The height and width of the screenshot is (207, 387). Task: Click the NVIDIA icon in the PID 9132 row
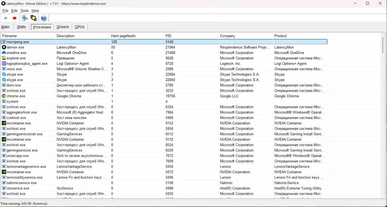[x=4, y=139]
